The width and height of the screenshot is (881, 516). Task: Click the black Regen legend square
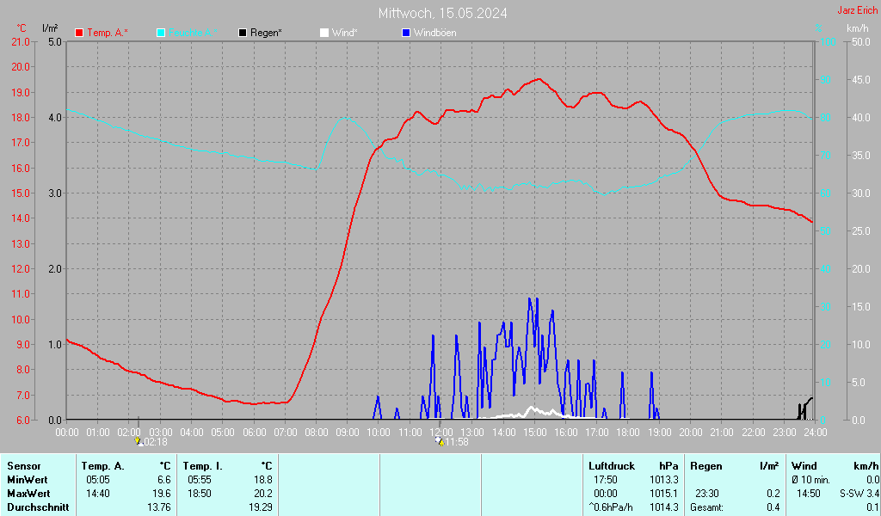click(x=243, y=33)
